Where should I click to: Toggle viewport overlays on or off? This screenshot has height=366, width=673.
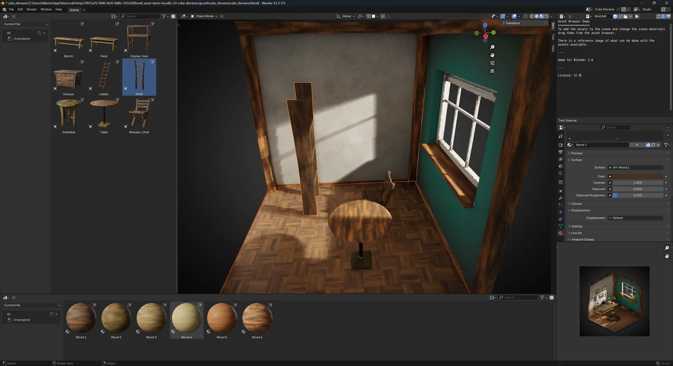coord(514,16)
